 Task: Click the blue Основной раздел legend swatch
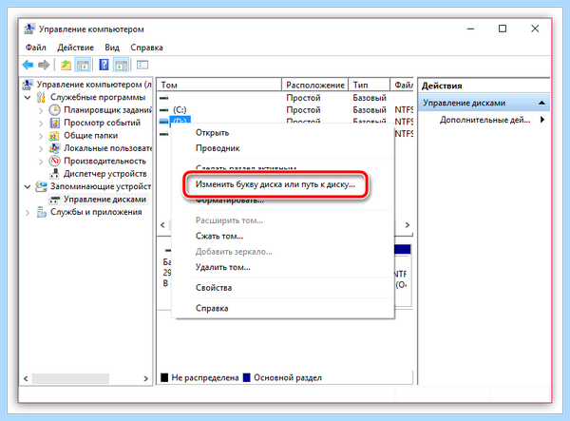click(247, 377)
